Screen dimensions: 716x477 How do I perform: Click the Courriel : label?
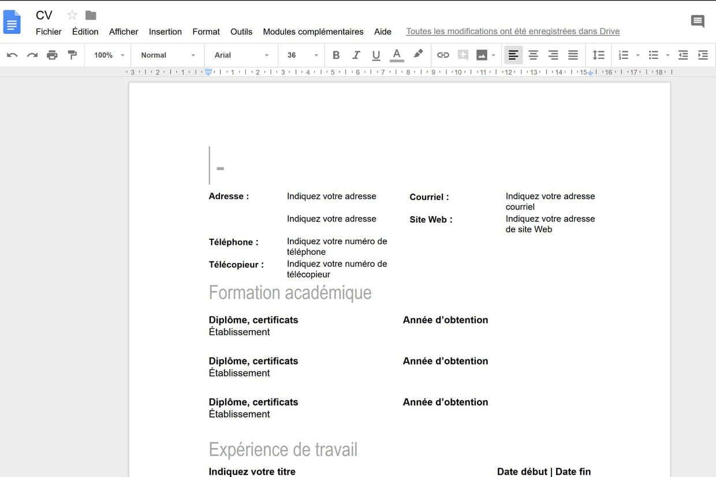(x=429, y=197)
